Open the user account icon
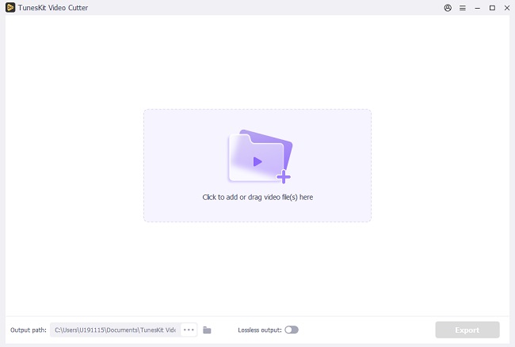This screenshot has width=515, height=347. pos(448,8)
